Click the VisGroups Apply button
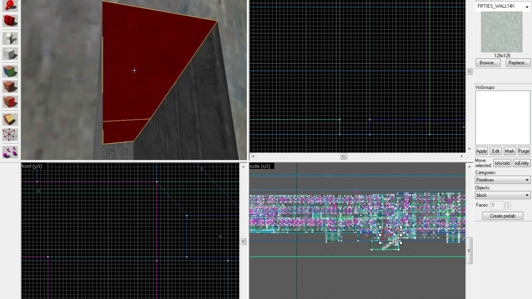Image resolution: width=532 pixels, height=299 pixels. click(x=481, y=151)
